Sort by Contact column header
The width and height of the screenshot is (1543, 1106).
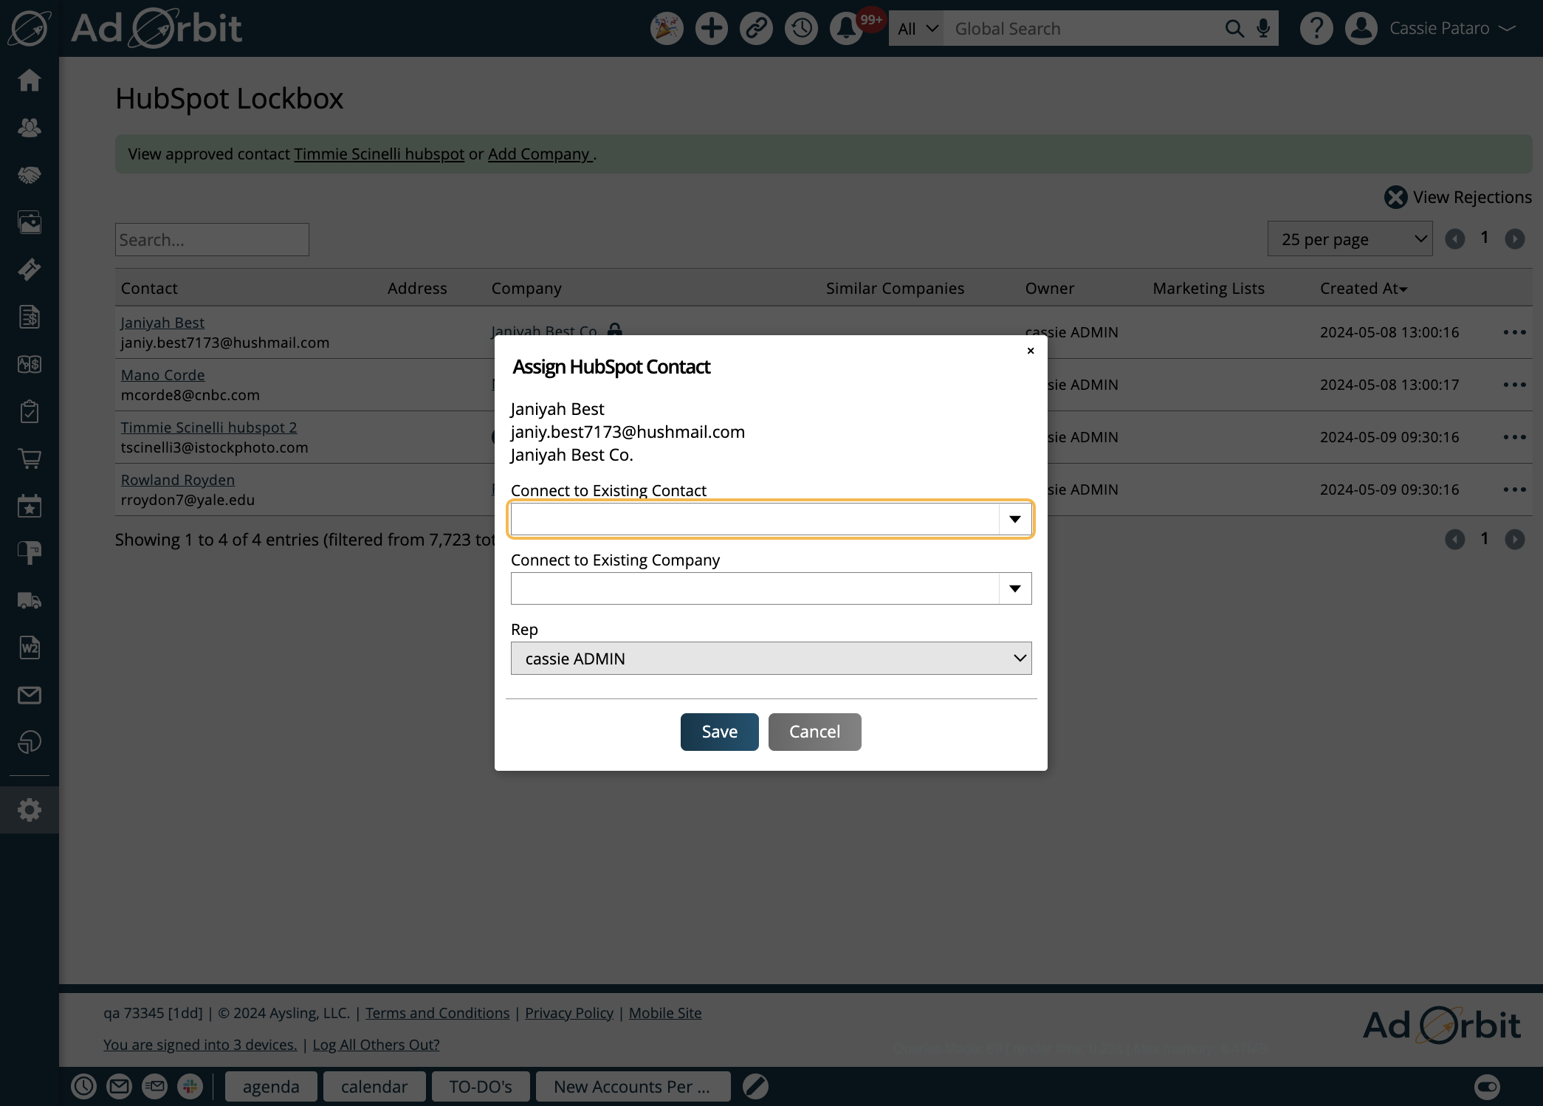click(x=149, y=288)
